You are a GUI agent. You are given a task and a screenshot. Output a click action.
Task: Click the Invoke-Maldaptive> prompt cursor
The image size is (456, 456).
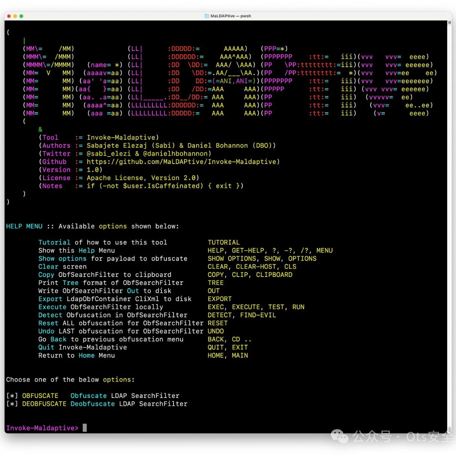point(85,428)
